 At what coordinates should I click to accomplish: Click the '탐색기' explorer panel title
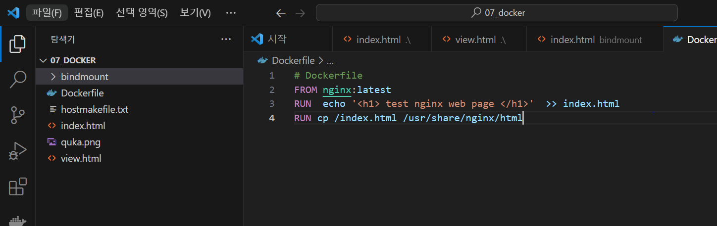pos(63,39)
